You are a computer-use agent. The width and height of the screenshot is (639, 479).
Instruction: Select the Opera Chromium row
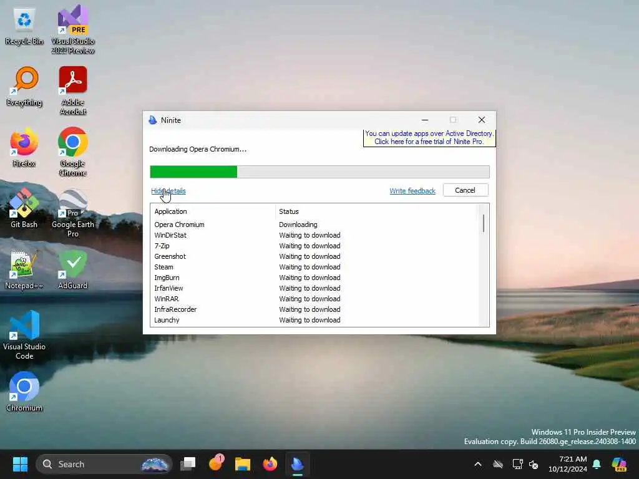[x=314, y=225]
